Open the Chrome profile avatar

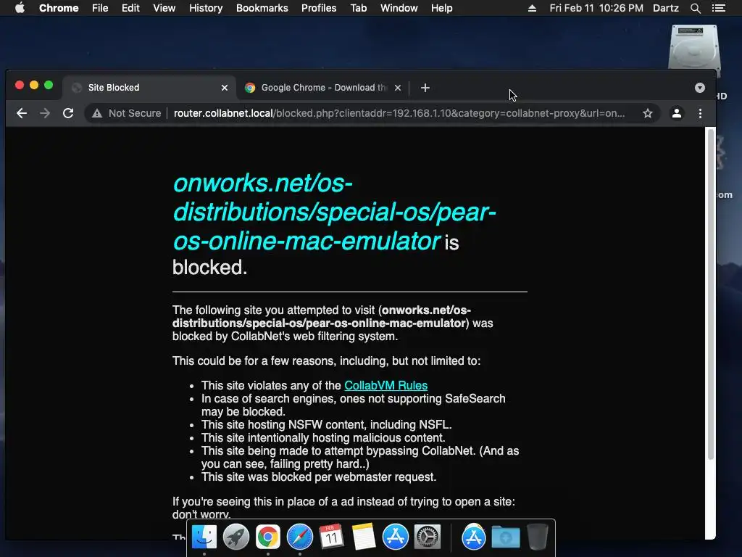677,113
